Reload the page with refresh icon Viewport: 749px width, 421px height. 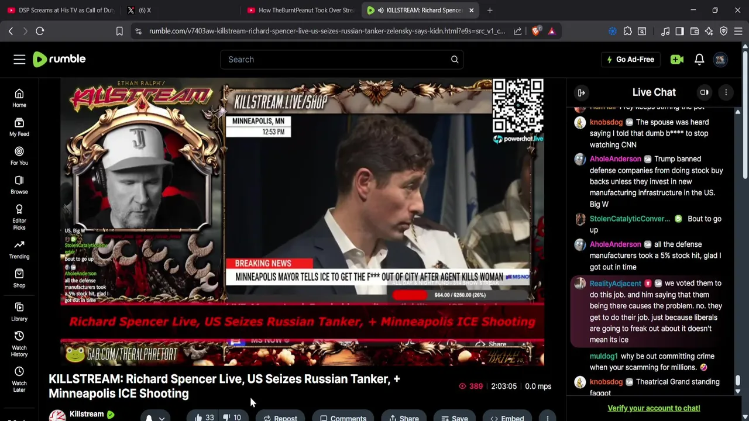pyautogui.click(x=40, y=31)
